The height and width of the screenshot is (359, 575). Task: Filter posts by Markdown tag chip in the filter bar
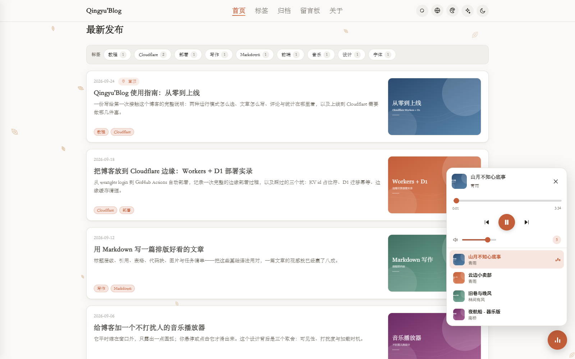[x=254, y=55]
